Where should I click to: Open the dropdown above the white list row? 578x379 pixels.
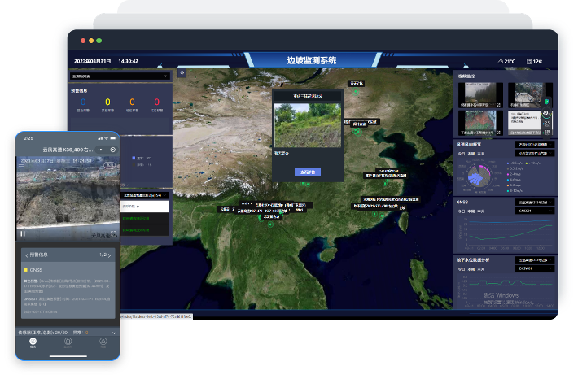[x=145, y=195]
